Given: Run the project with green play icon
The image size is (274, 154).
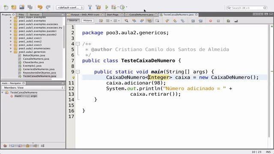Looking at the screenshot, I should 107,7.
